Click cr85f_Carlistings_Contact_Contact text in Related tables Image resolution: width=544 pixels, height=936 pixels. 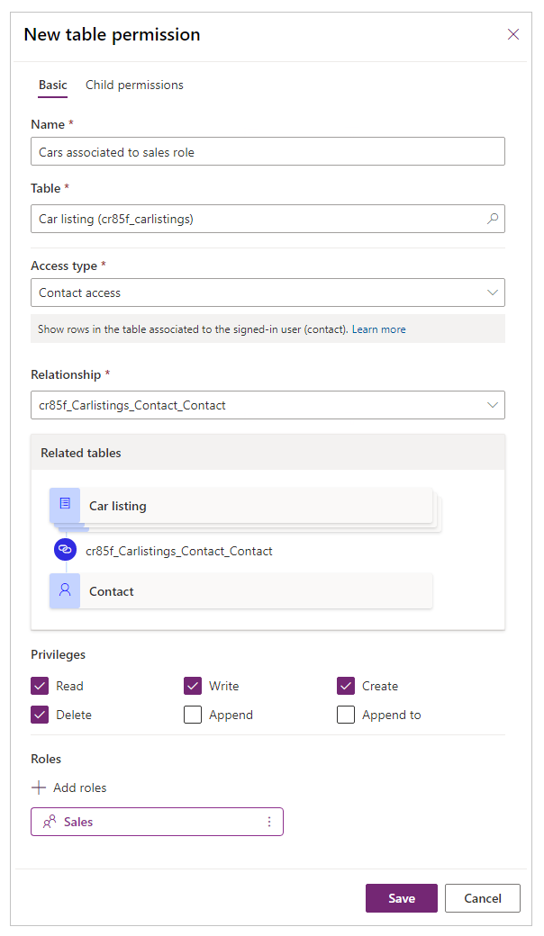pos(179,551)
